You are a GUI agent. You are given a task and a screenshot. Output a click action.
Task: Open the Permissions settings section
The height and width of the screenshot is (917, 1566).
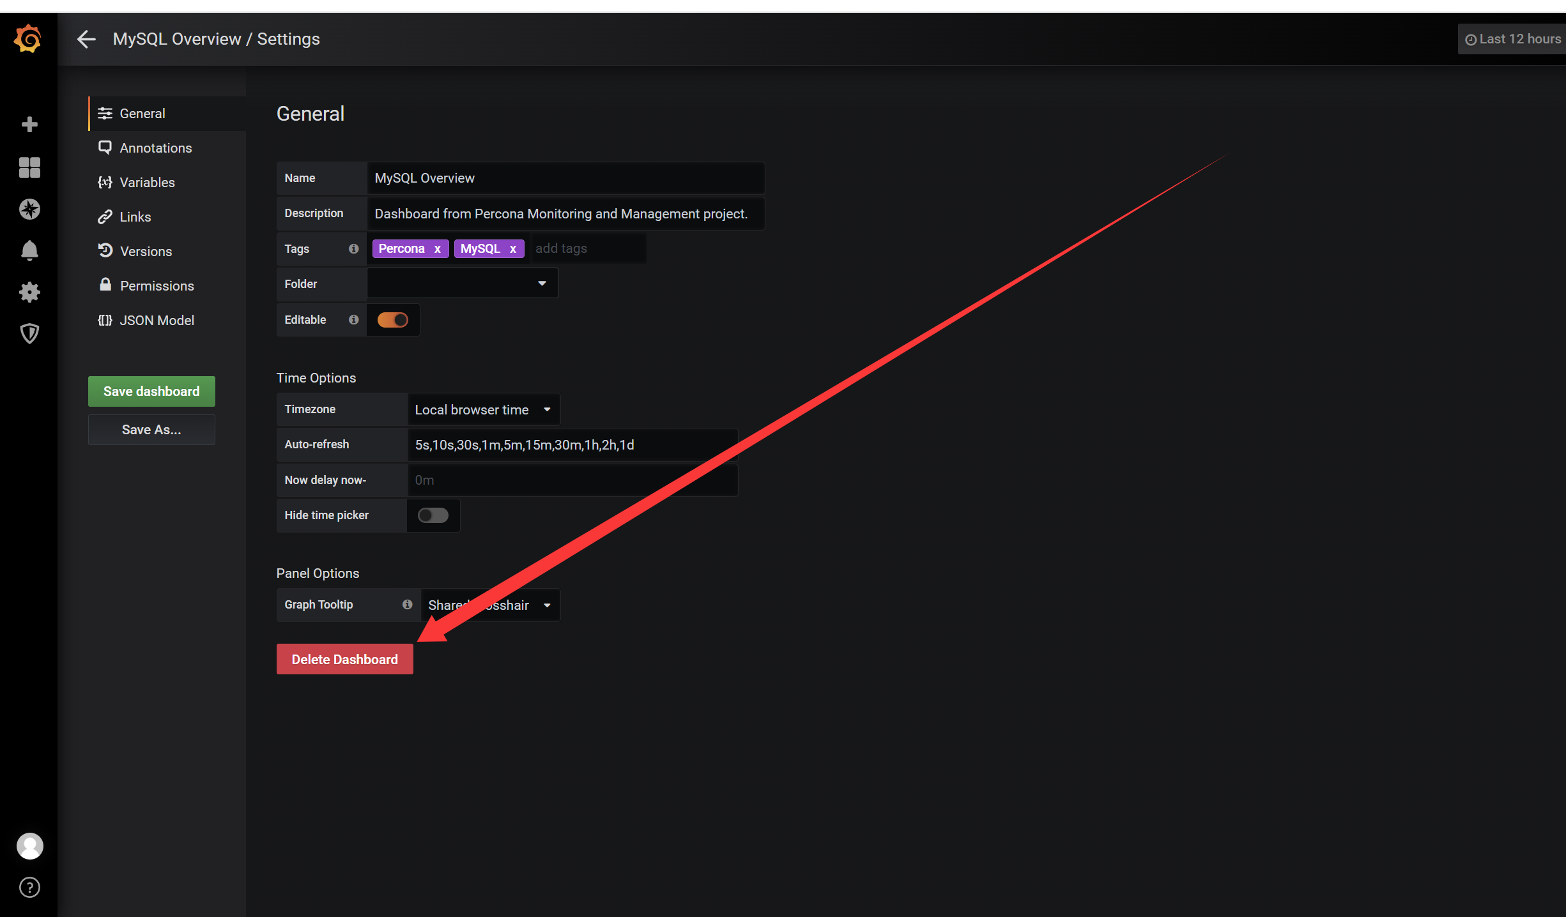(167, 286)
